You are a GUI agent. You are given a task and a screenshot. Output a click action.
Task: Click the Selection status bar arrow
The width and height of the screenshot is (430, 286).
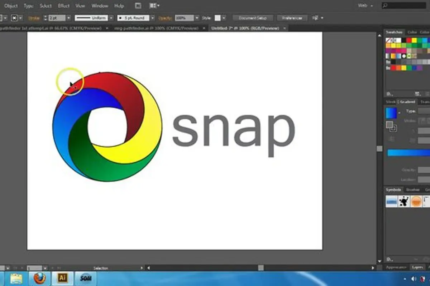(142, 268)
